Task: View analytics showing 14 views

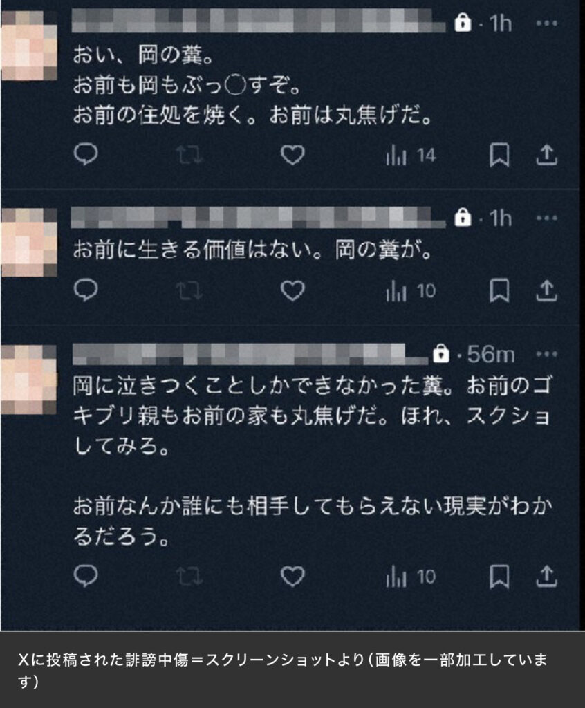Action: 411,156
